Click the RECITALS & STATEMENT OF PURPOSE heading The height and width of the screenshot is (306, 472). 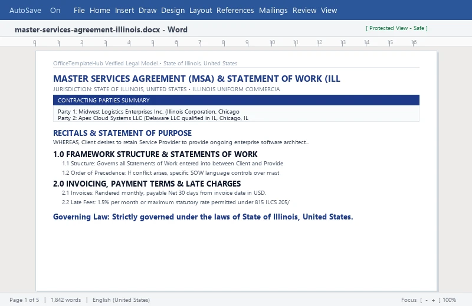click(x=122, y=133)
